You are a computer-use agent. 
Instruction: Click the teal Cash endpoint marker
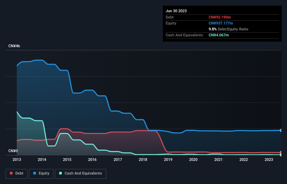(x=281, y=155)
